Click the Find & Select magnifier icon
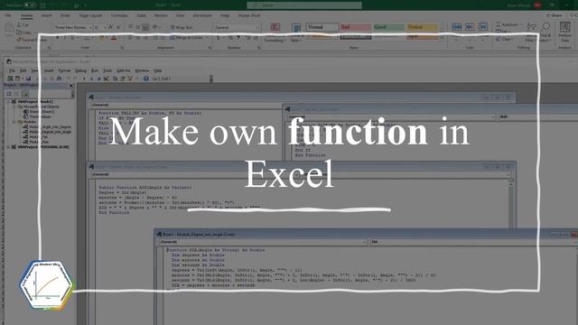The image size is (578, 325). [x=545, y=26]
